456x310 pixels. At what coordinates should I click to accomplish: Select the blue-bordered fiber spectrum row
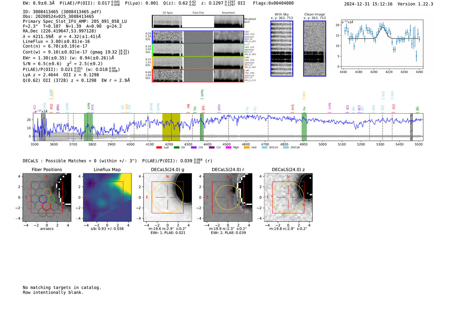tap(198, 37)
